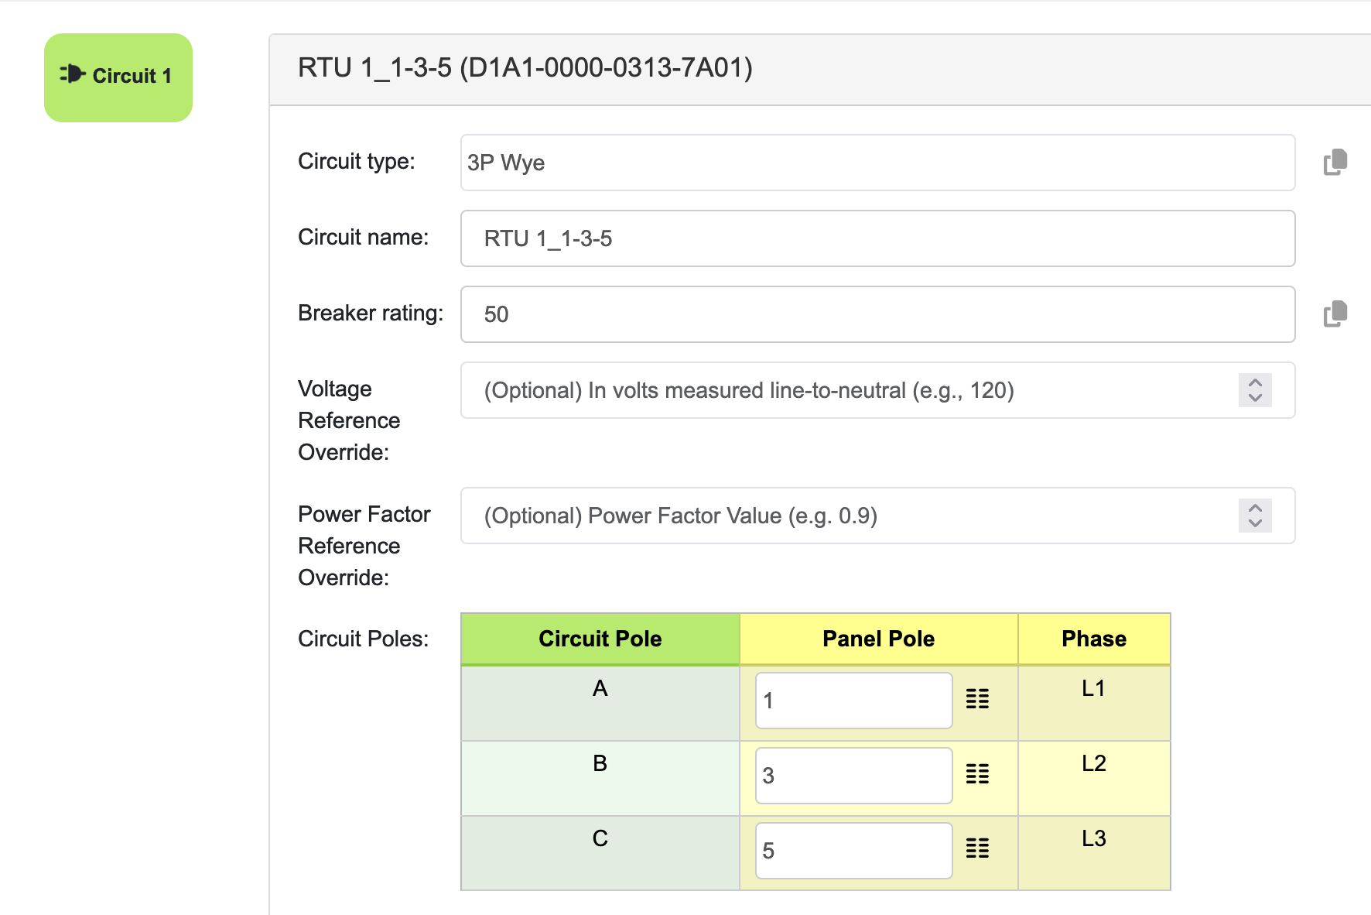
Task: Click Panel Pole input for circuit pole B
Action: coord(853,776)
